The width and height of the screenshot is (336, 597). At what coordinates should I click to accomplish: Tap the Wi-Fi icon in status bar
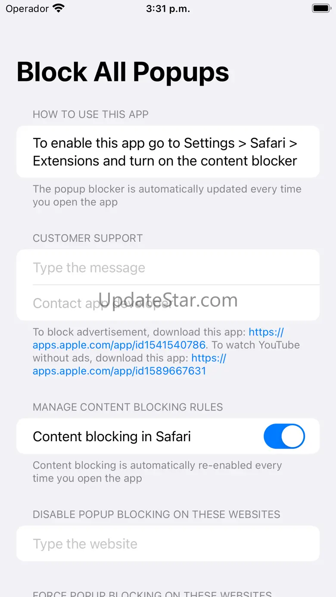[58, 8]
